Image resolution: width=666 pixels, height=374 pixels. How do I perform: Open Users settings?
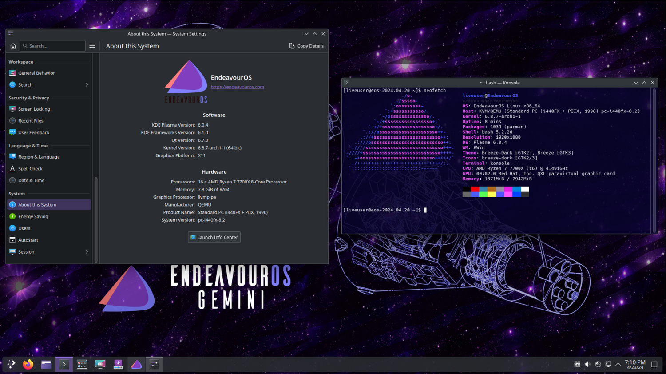pos(49,228)
